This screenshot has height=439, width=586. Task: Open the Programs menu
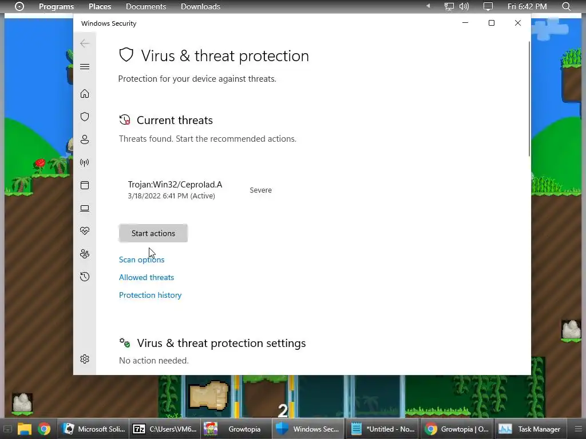tap(57, 6)
